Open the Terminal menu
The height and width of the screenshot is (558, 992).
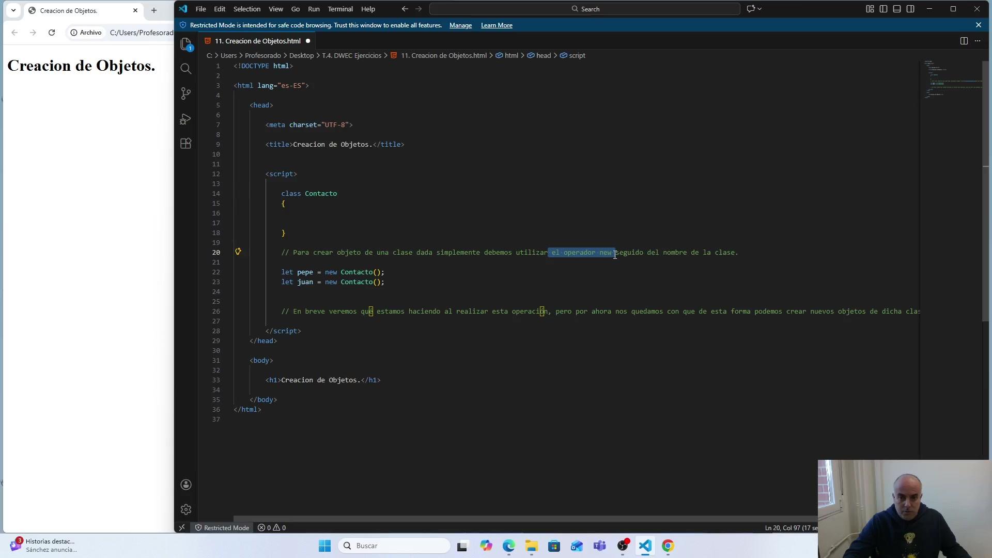pyautogui.click(x=340, y=9)
